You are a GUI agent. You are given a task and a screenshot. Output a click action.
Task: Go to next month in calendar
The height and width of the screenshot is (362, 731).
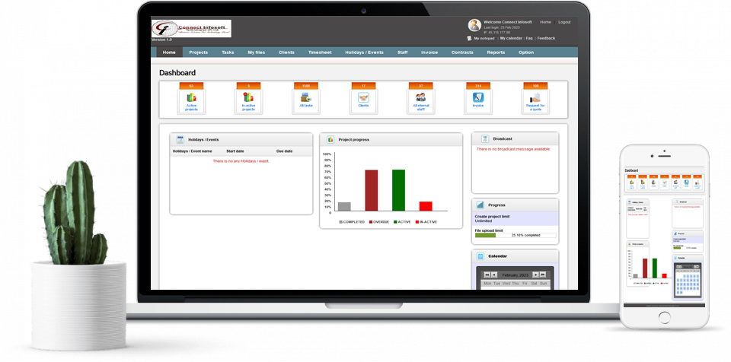pyautogui.click(x=535, y=275)
